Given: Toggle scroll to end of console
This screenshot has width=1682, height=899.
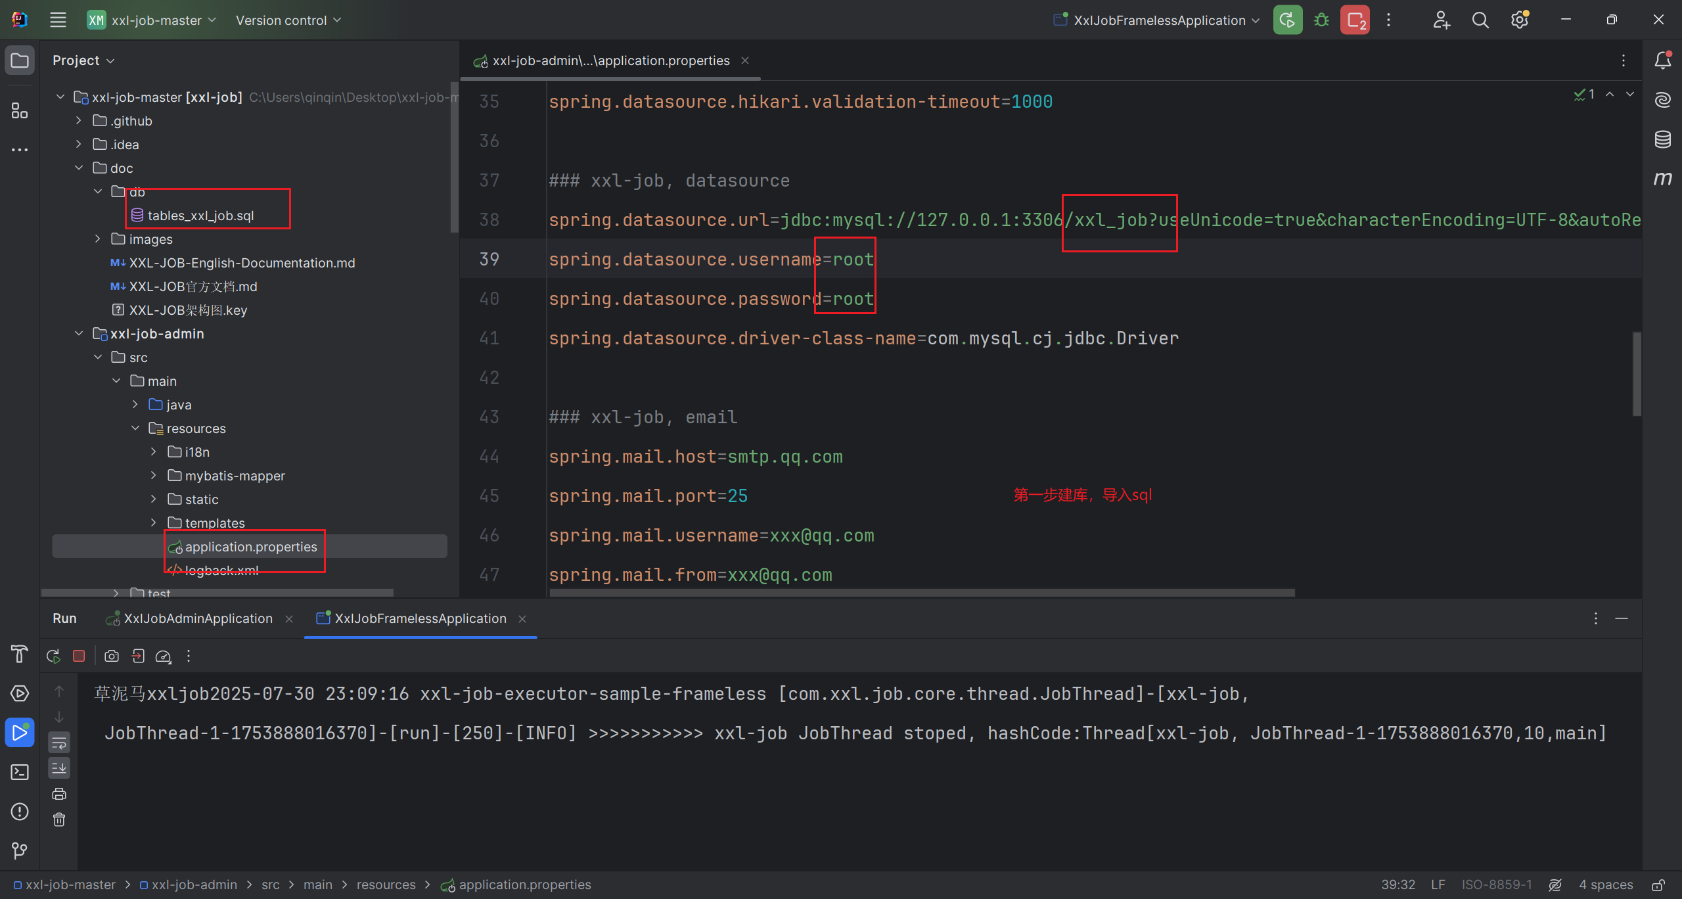Looking at the screenshot, I should tap(59, 768).
